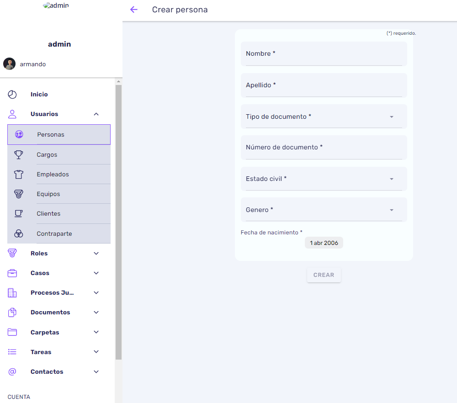Open the Genero dropdown
This screenshot has width=457, height=403.
click(324, 210)
